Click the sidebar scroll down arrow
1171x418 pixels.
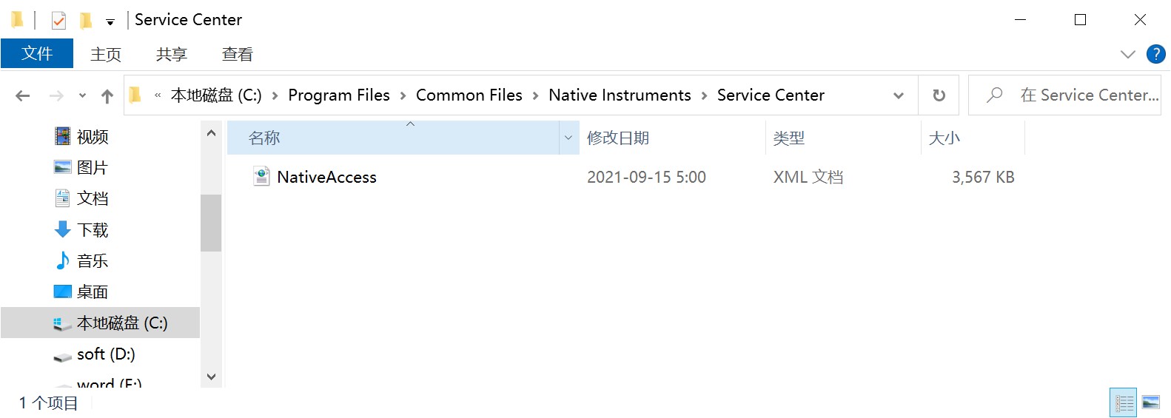211,377
